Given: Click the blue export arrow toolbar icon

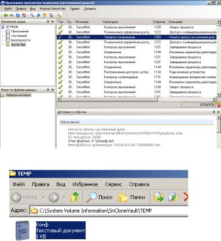Looking at the screenshot, I should 39,15.
